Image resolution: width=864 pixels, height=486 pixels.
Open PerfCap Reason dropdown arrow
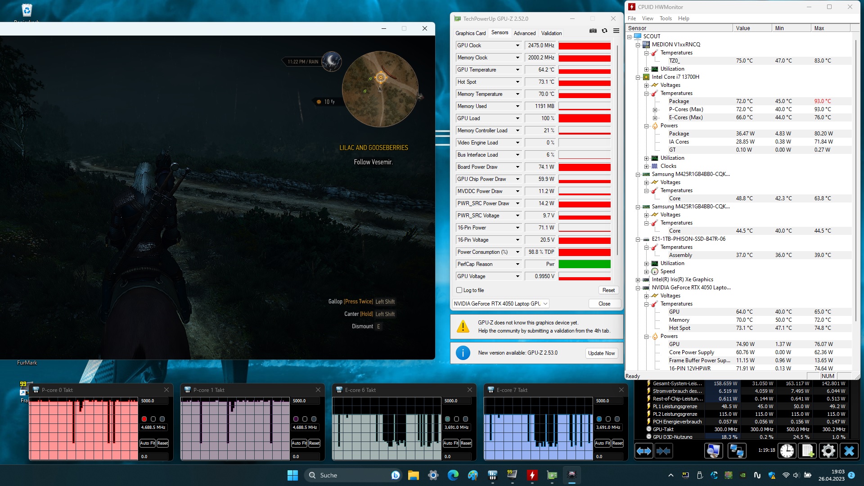tap(517, 264)
